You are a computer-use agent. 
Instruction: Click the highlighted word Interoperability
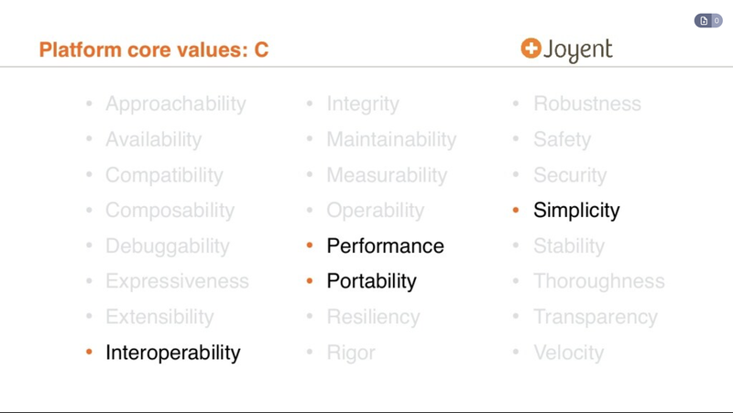(x=173, y=353)
